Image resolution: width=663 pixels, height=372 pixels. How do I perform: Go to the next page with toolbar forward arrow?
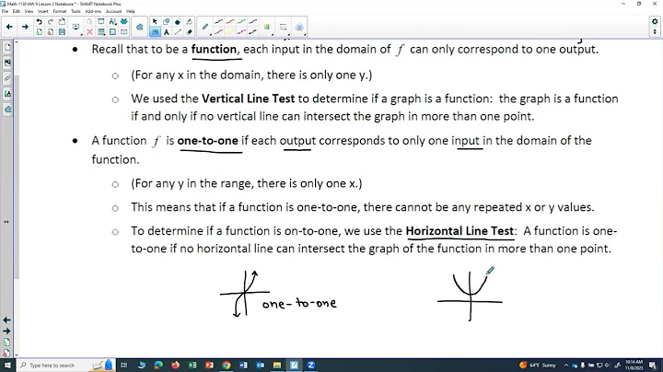25,27
